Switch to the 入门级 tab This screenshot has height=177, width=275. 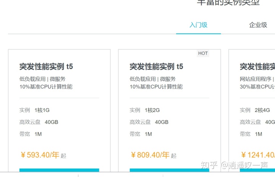[198, 25]
